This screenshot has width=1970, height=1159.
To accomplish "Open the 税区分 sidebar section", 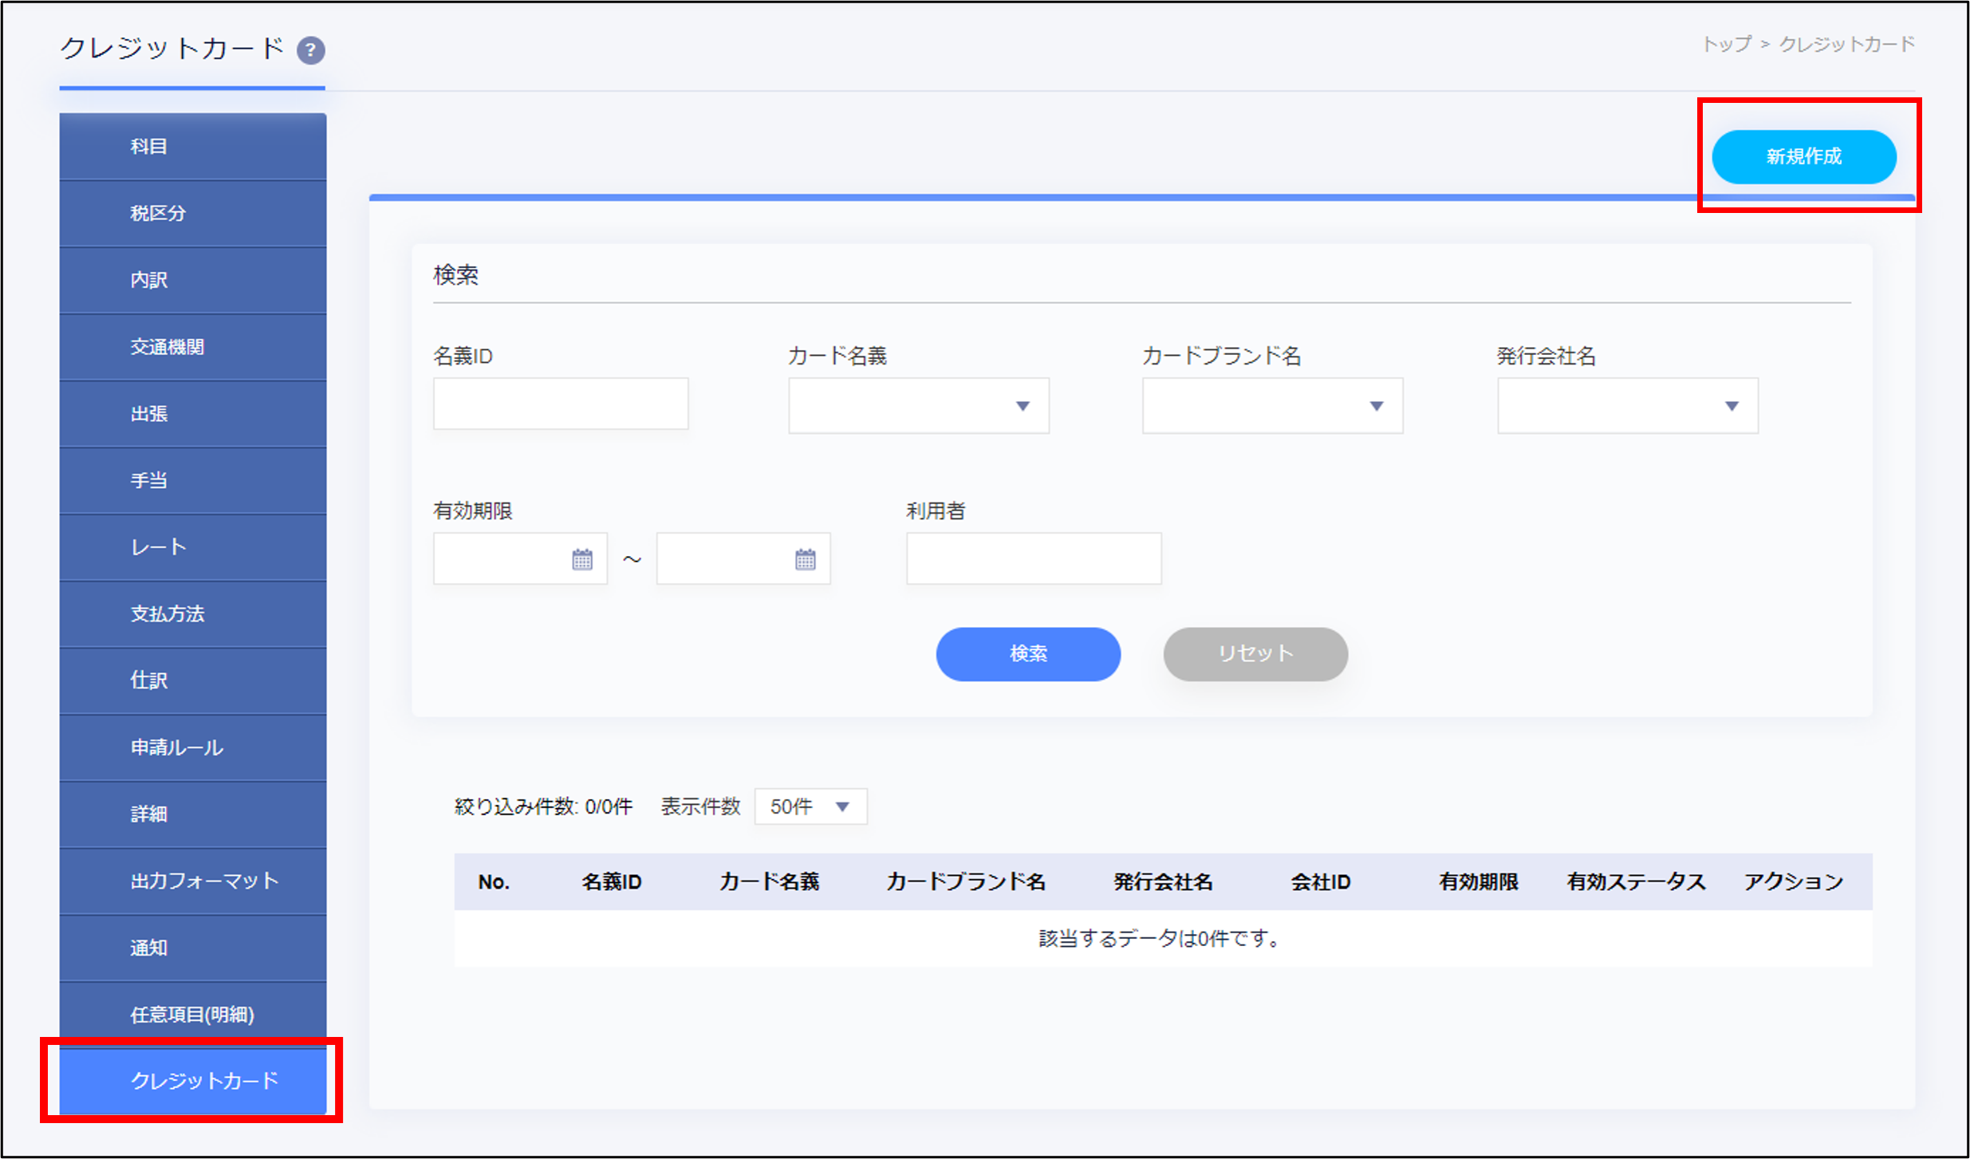I will [192, 212].
